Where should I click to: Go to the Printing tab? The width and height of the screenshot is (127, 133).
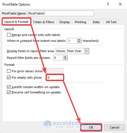click(80, 22)
